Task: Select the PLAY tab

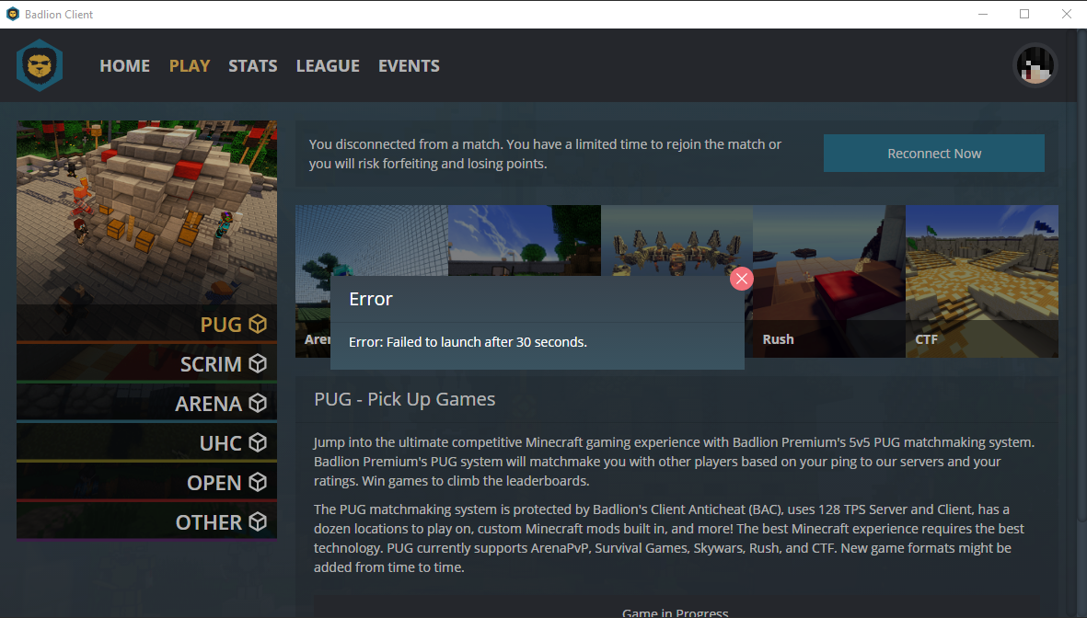Action: 190,66
